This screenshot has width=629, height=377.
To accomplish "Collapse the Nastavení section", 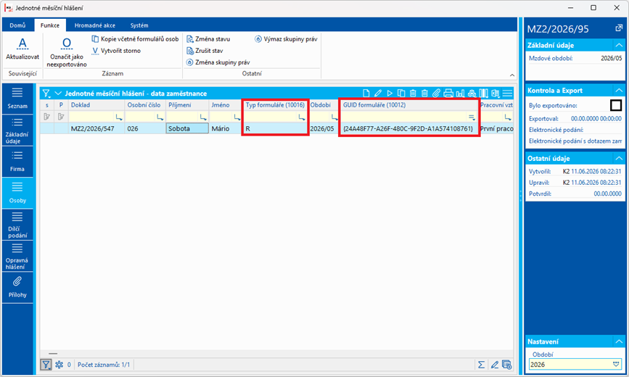I will click(619, 341).
